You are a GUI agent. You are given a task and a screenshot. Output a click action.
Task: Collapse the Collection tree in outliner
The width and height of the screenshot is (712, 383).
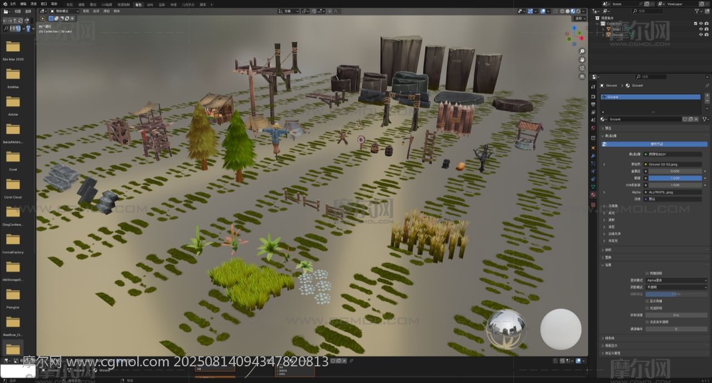tap(597, 23)
